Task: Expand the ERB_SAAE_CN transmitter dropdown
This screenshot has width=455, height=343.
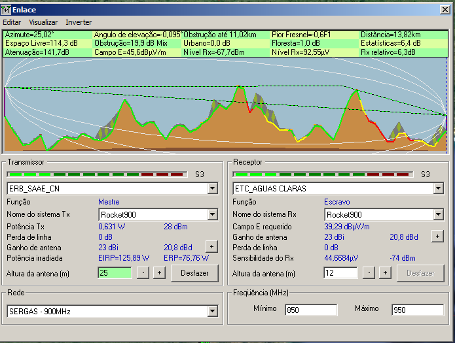Action: [212, 189]
